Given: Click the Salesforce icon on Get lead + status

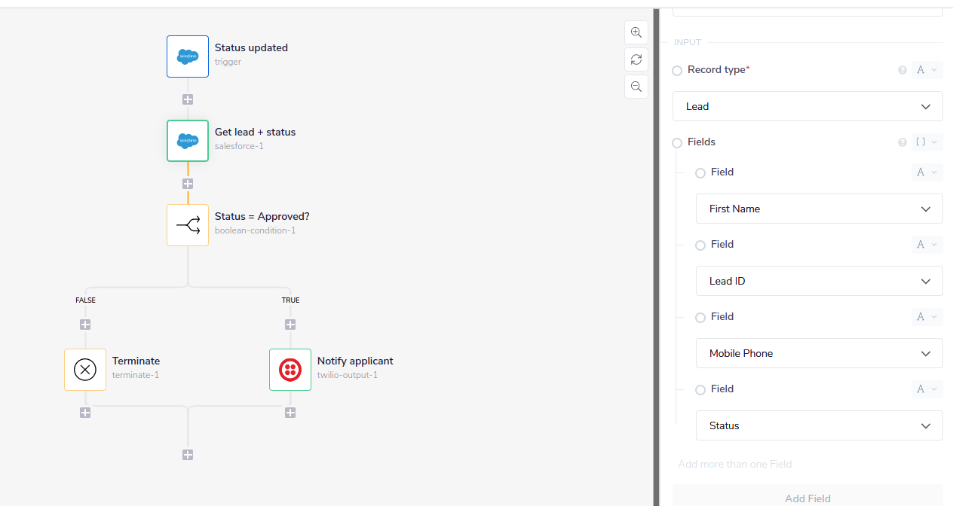Looking at the screenshot, I should (187, 141).
